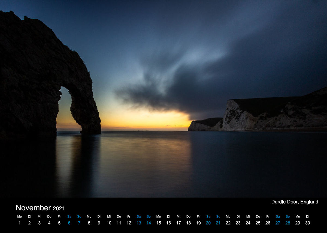327x233 pixels.
Task: Select day 26 in the calendar
Action: 268,223
